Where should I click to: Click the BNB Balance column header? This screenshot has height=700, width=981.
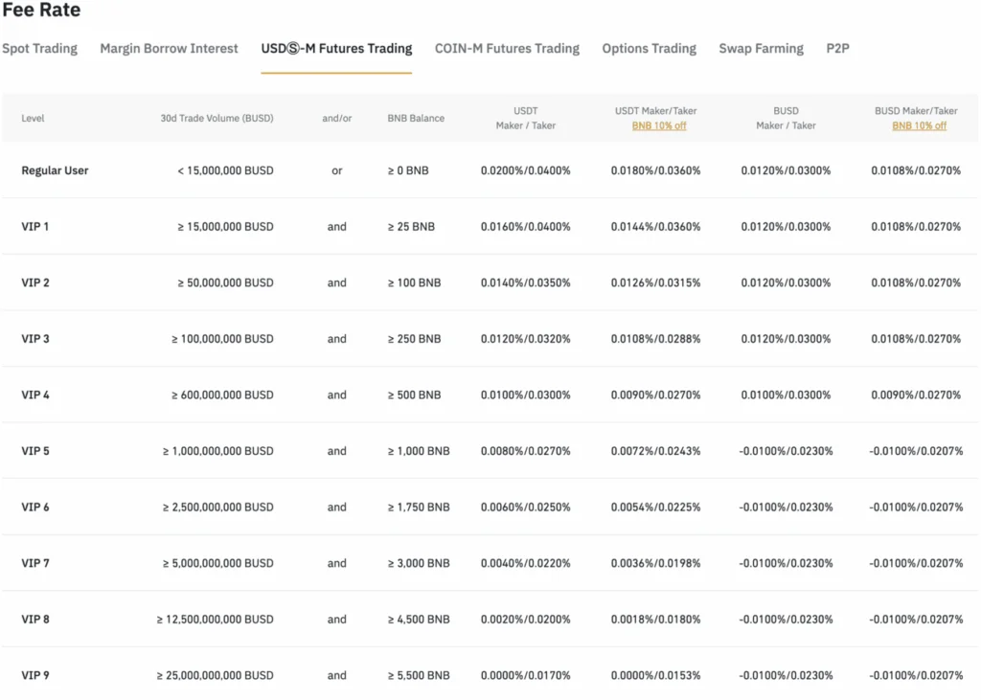[417, 118]
